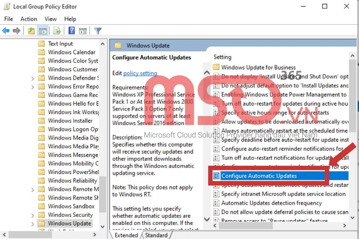359x239 pixels.
Task: Select Windows Sandbox folder in tree
Action: tap(71, 206)
